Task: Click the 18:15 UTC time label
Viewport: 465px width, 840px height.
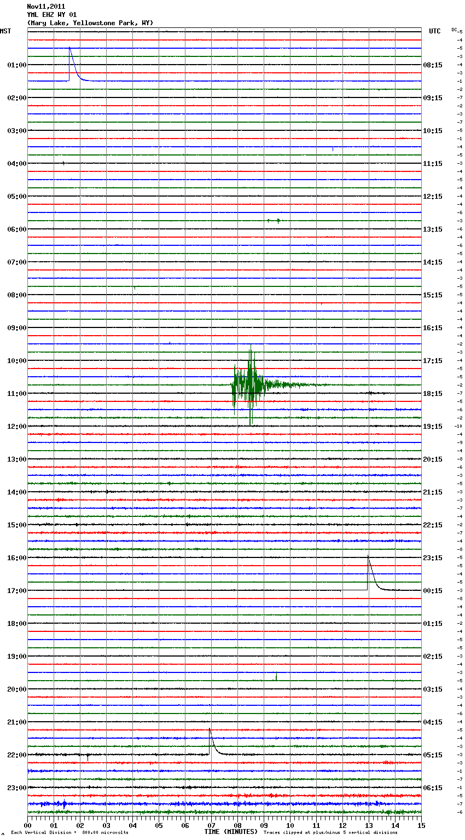Action: pos(433,393)
